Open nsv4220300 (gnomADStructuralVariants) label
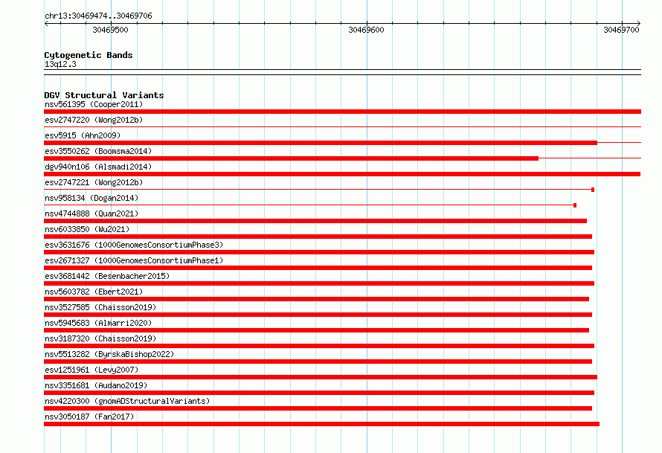Screen dimensions: 662x453 127,401
